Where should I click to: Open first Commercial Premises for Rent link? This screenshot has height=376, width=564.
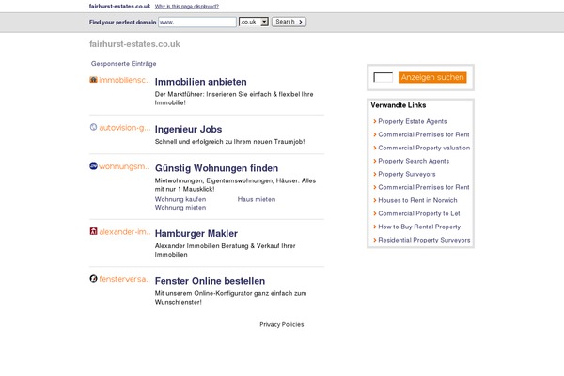(x=424, y=134)
